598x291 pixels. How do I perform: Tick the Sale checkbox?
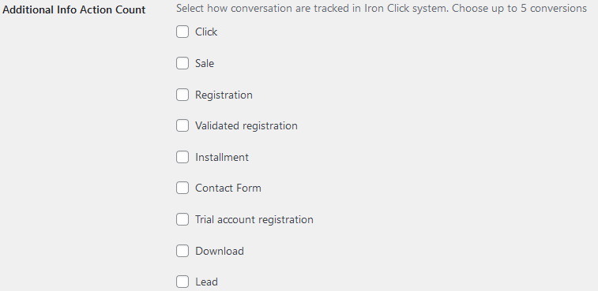click(x=182, y=63)
